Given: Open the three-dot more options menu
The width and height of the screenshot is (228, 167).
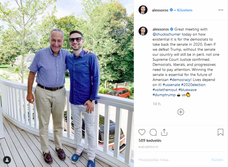Looking at the screenshot, I should pyautogui.click(x=221, y=10).
